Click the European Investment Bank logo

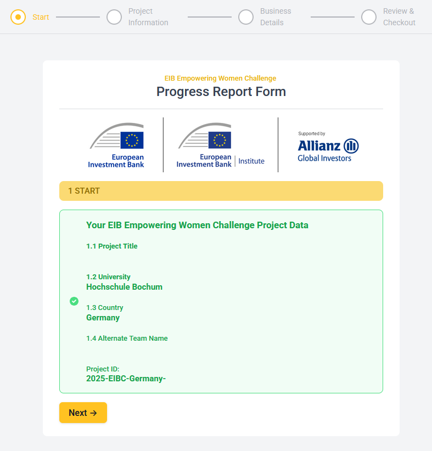(x=116, y=145)
